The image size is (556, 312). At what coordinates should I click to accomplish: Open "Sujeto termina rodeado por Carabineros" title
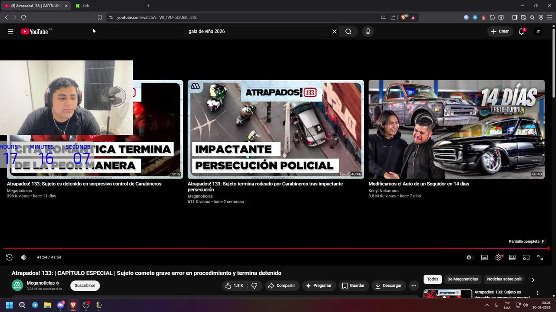click(265, 187)
